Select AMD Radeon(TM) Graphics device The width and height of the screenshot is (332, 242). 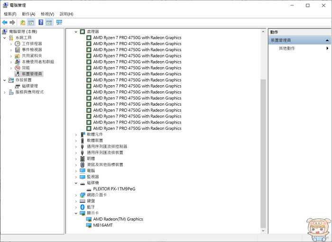click(x=118, y=219)
